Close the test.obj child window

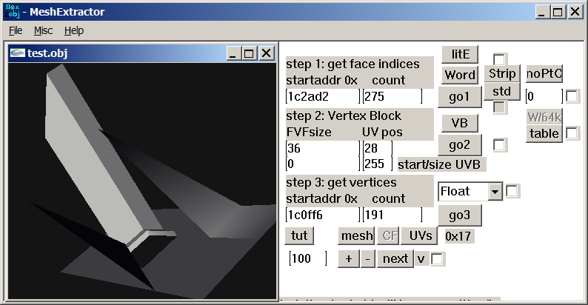click(x=267, y=53)
